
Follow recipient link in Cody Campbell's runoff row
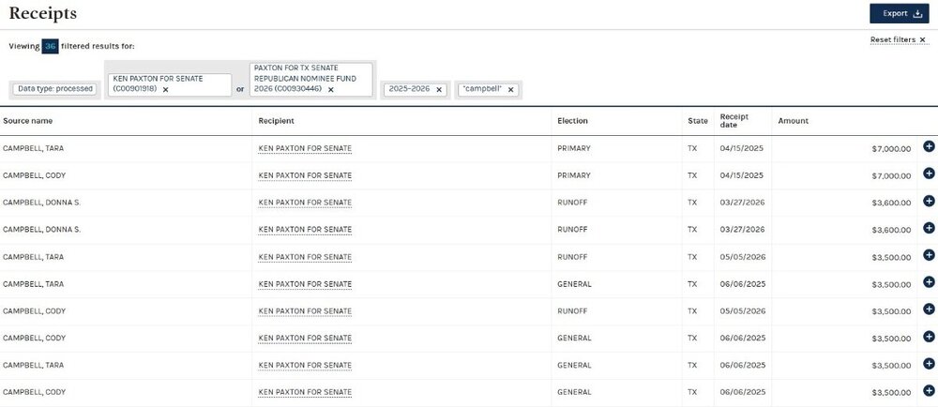[x=305, y=311]
